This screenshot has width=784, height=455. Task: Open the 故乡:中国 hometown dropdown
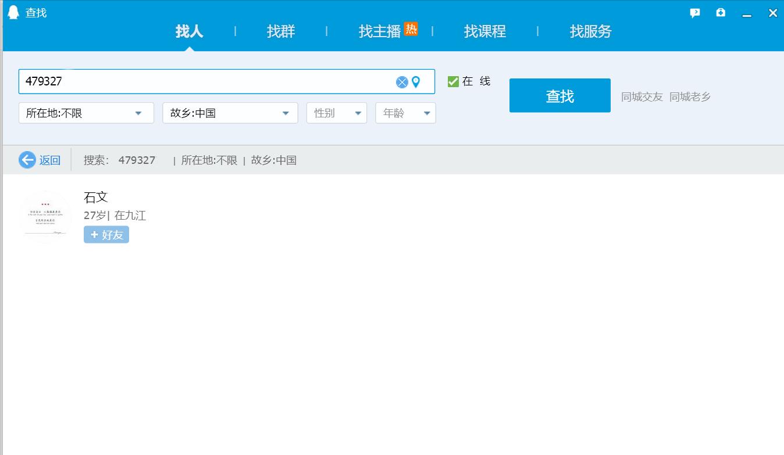(x=230, y=113)
